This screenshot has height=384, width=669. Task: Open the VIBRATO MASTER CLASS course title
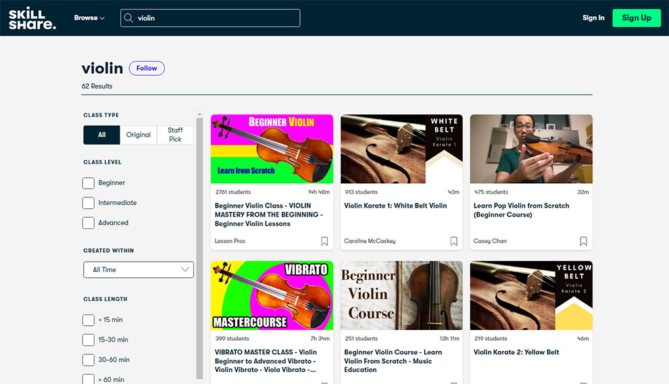(266, 361)
